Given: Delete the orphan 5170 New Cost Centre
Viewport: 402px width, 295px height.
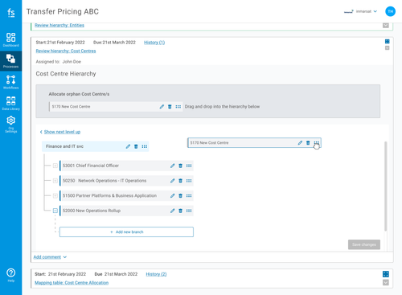Looking at the screenshot, I should [x=170, y=107].
